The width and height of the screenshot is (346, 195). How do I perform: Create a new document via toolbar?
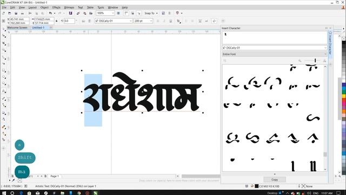[3, 13]
